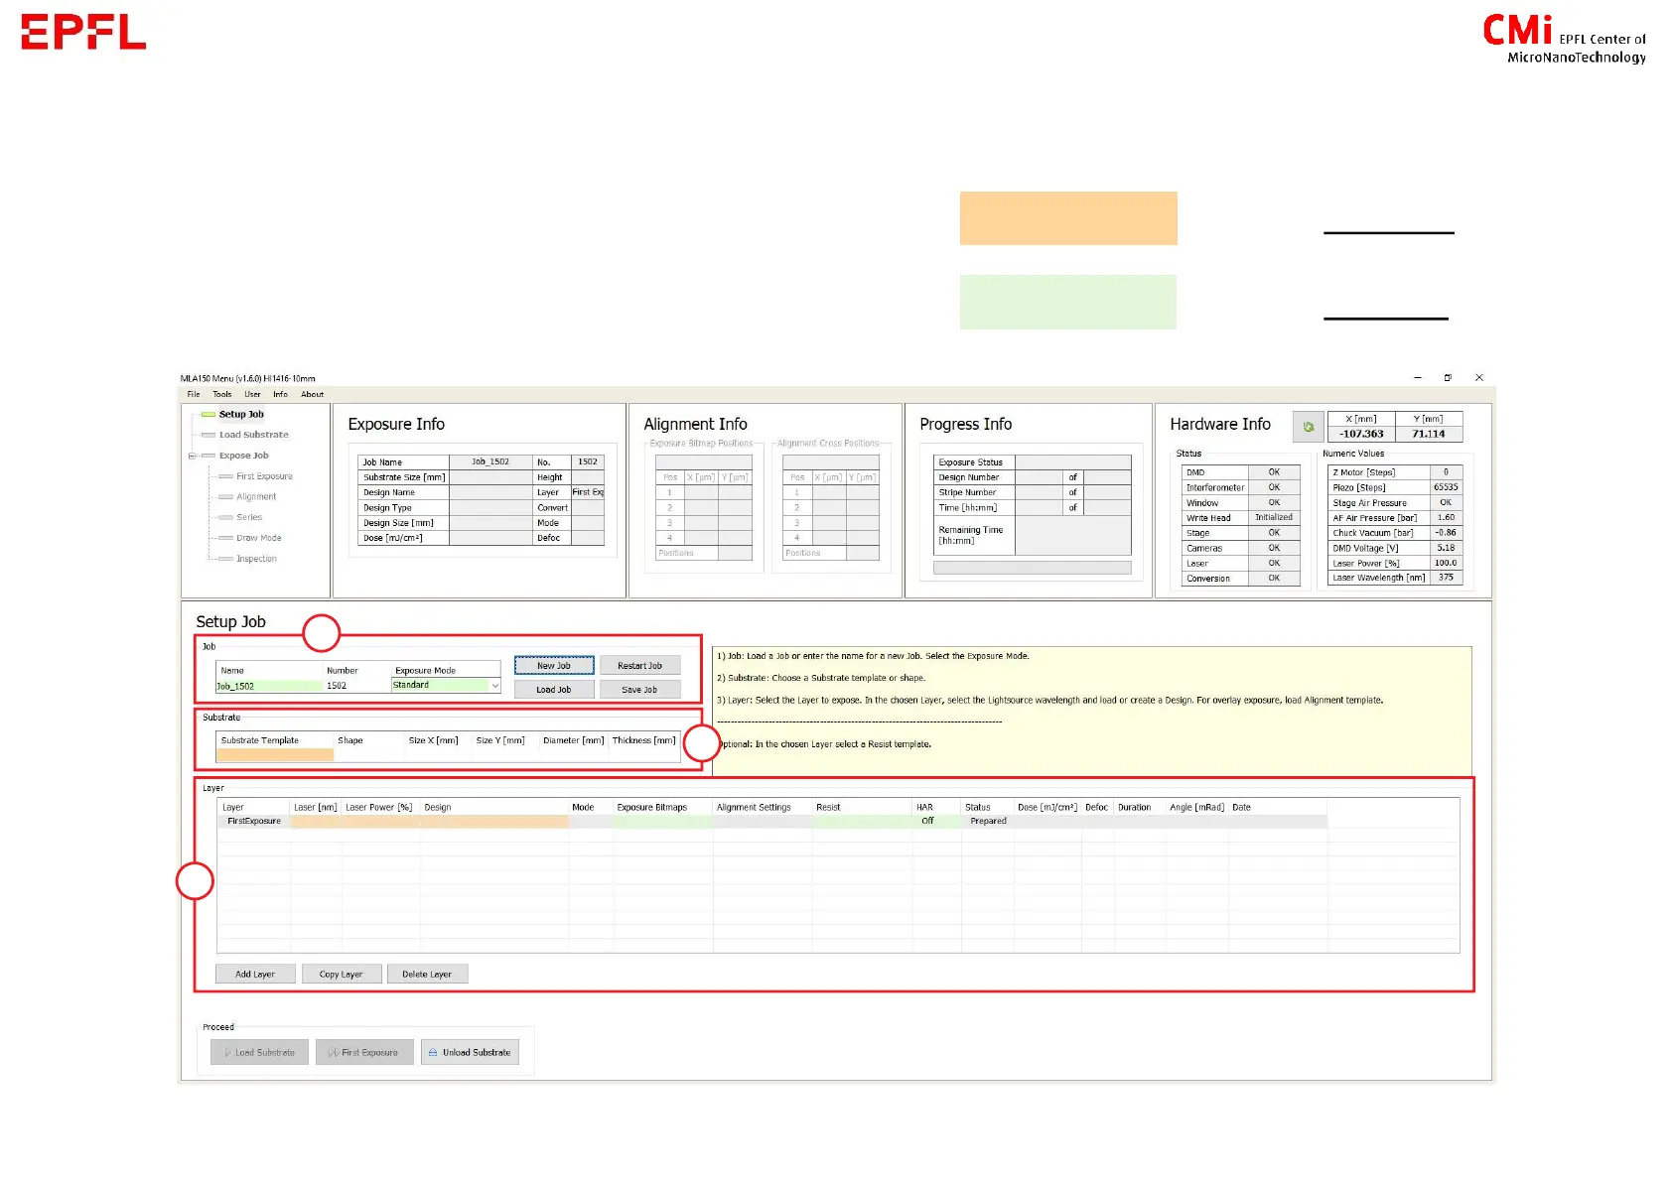Restore down the MLA150 window

point(1448,378)
